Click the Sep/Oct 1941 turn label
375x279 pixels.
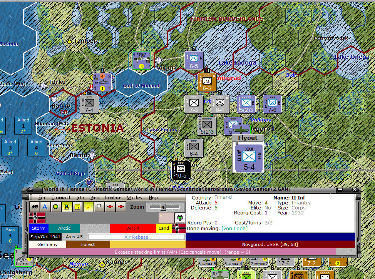click(45, 237)
